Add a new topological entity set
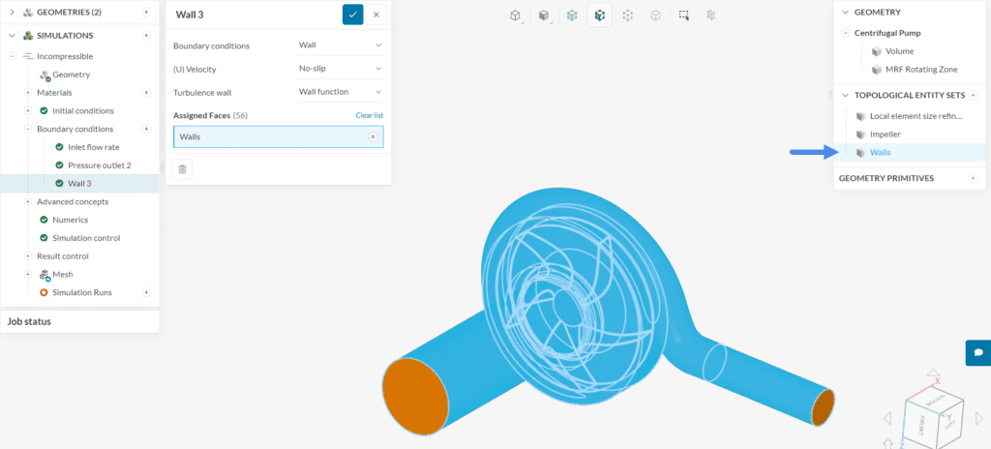Image resolution: width=991 pixels, height=449 pixels. pos(973,96)
